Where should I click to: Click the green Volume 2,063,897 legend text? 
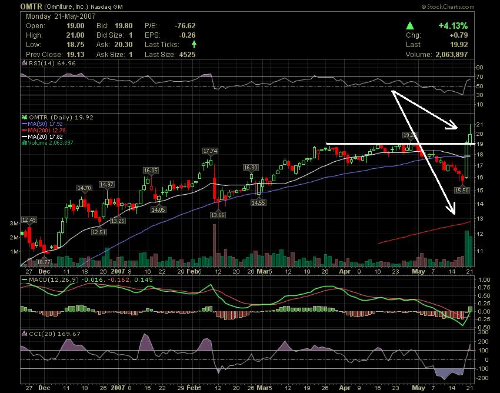51,142
